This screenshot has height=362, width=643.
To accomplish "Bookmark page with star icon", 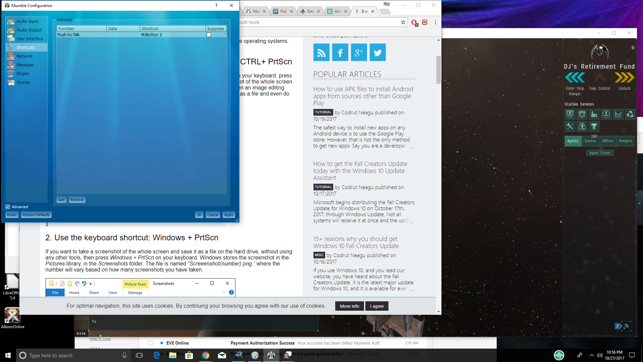I will (403, 22).
